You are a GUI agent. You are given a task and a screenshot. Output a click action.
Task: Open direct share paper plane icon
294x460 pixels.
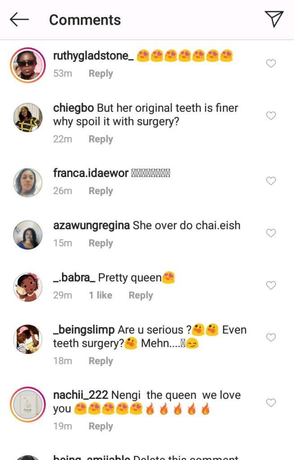(x=274, y=19)
